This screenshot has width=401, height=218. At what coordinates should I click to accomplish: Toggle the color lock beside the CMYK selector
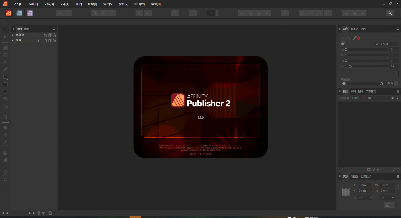point(377,44)
